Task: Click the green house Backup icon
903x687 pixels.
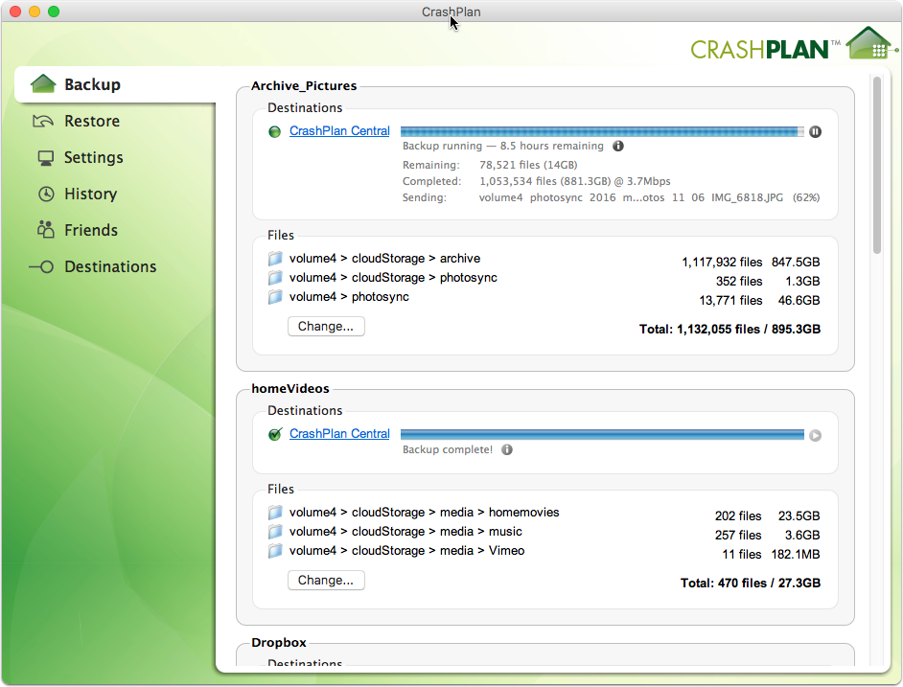Action: click(43, 84)
